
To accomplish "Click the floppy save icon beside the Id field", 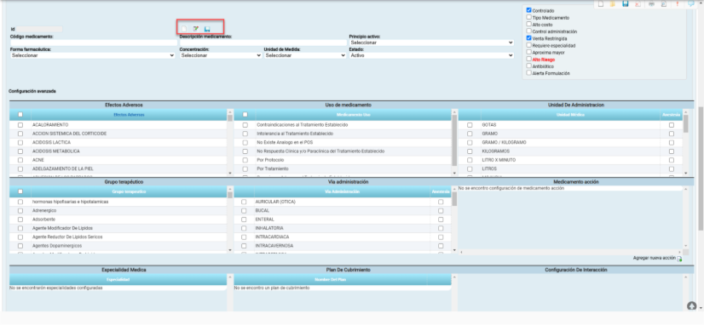I will click(207, 29).
